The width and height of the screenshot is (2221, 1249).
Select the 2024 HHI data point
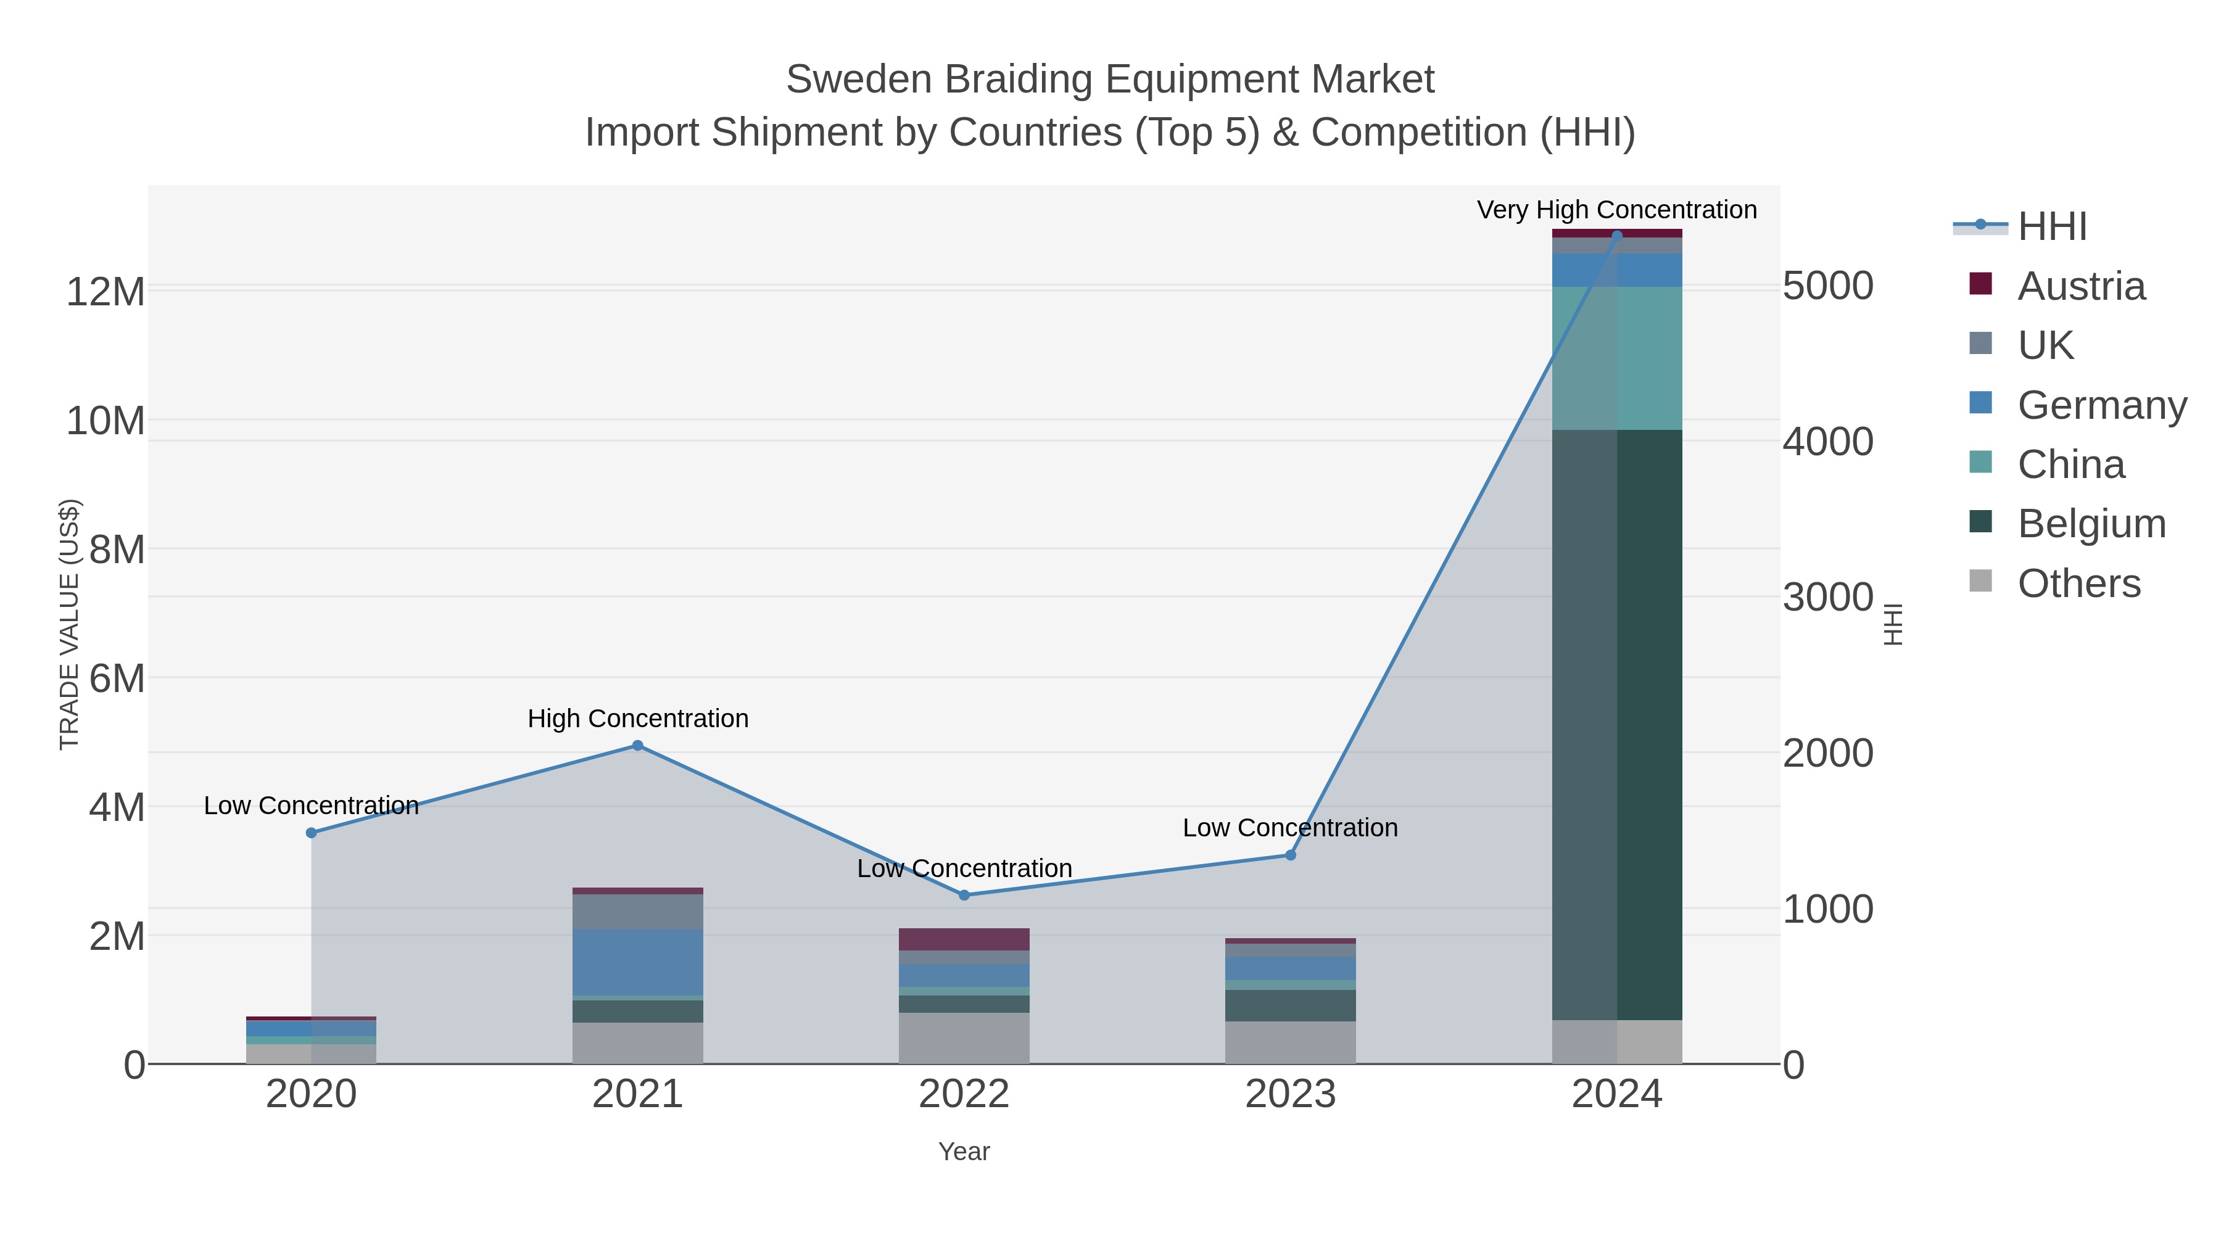pos(1616,236)
